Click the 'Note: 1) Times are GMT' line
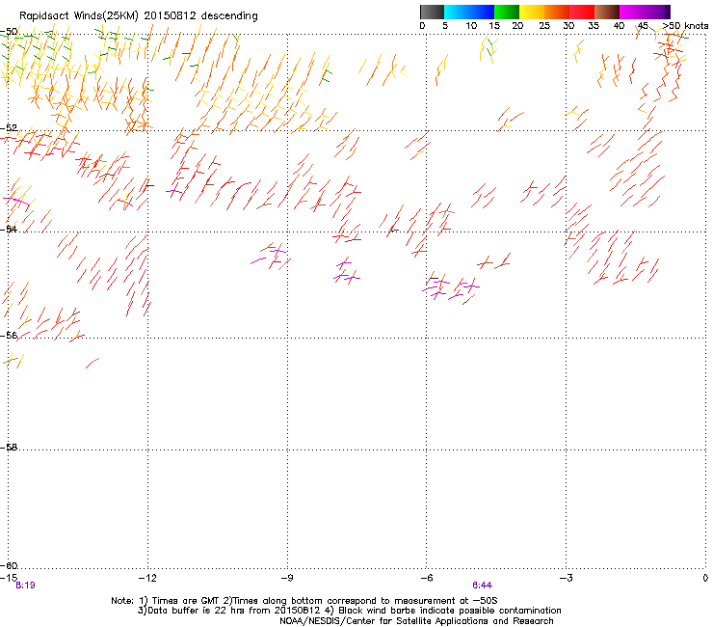This screenshot has height=627, width=713. [304, 601]
